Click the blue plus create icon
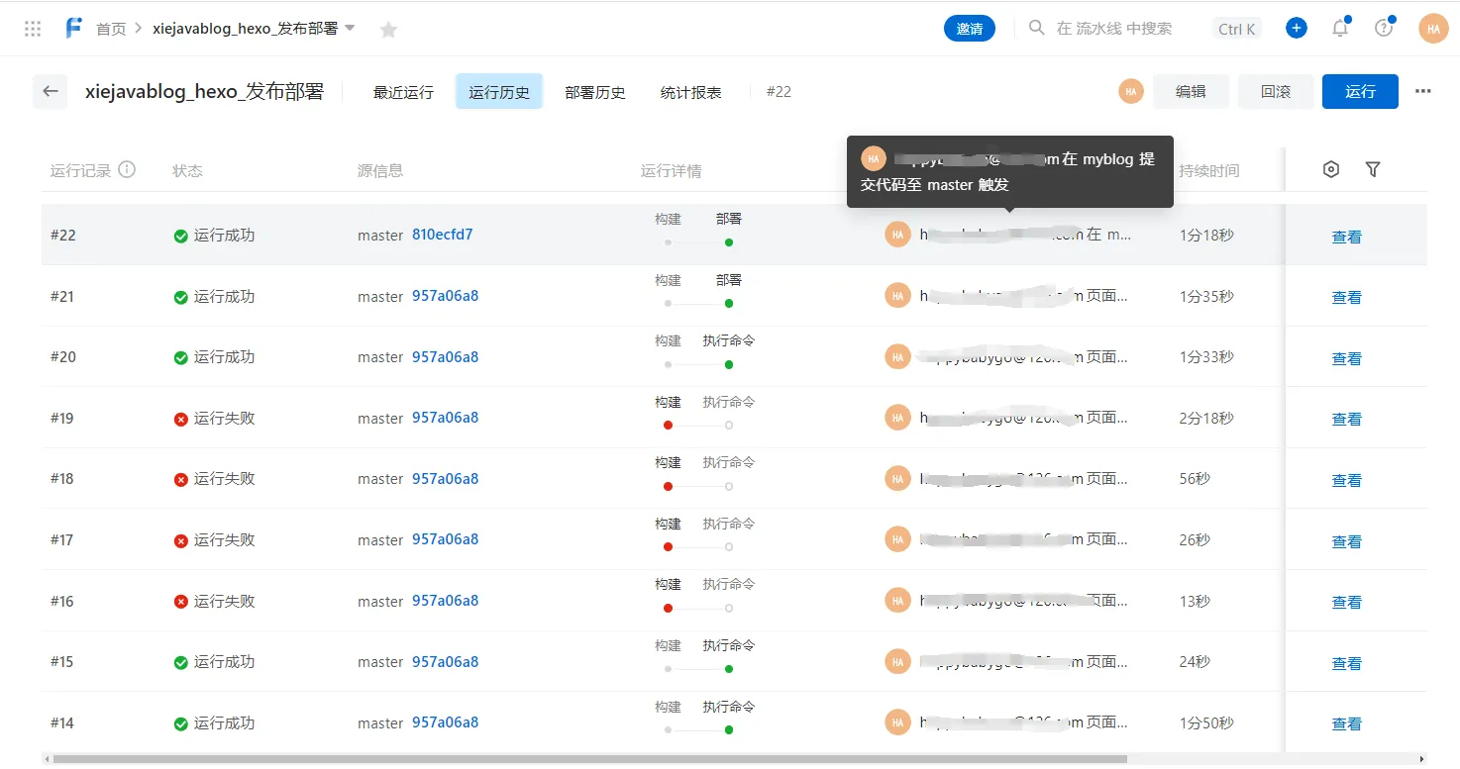The width and height of the screenshot is (1460, 769). click(1296, 28)
